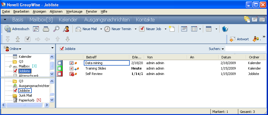This screenshot has height=115, width=268.
Task: Click the grey up arrow icon
Action: 57,39
